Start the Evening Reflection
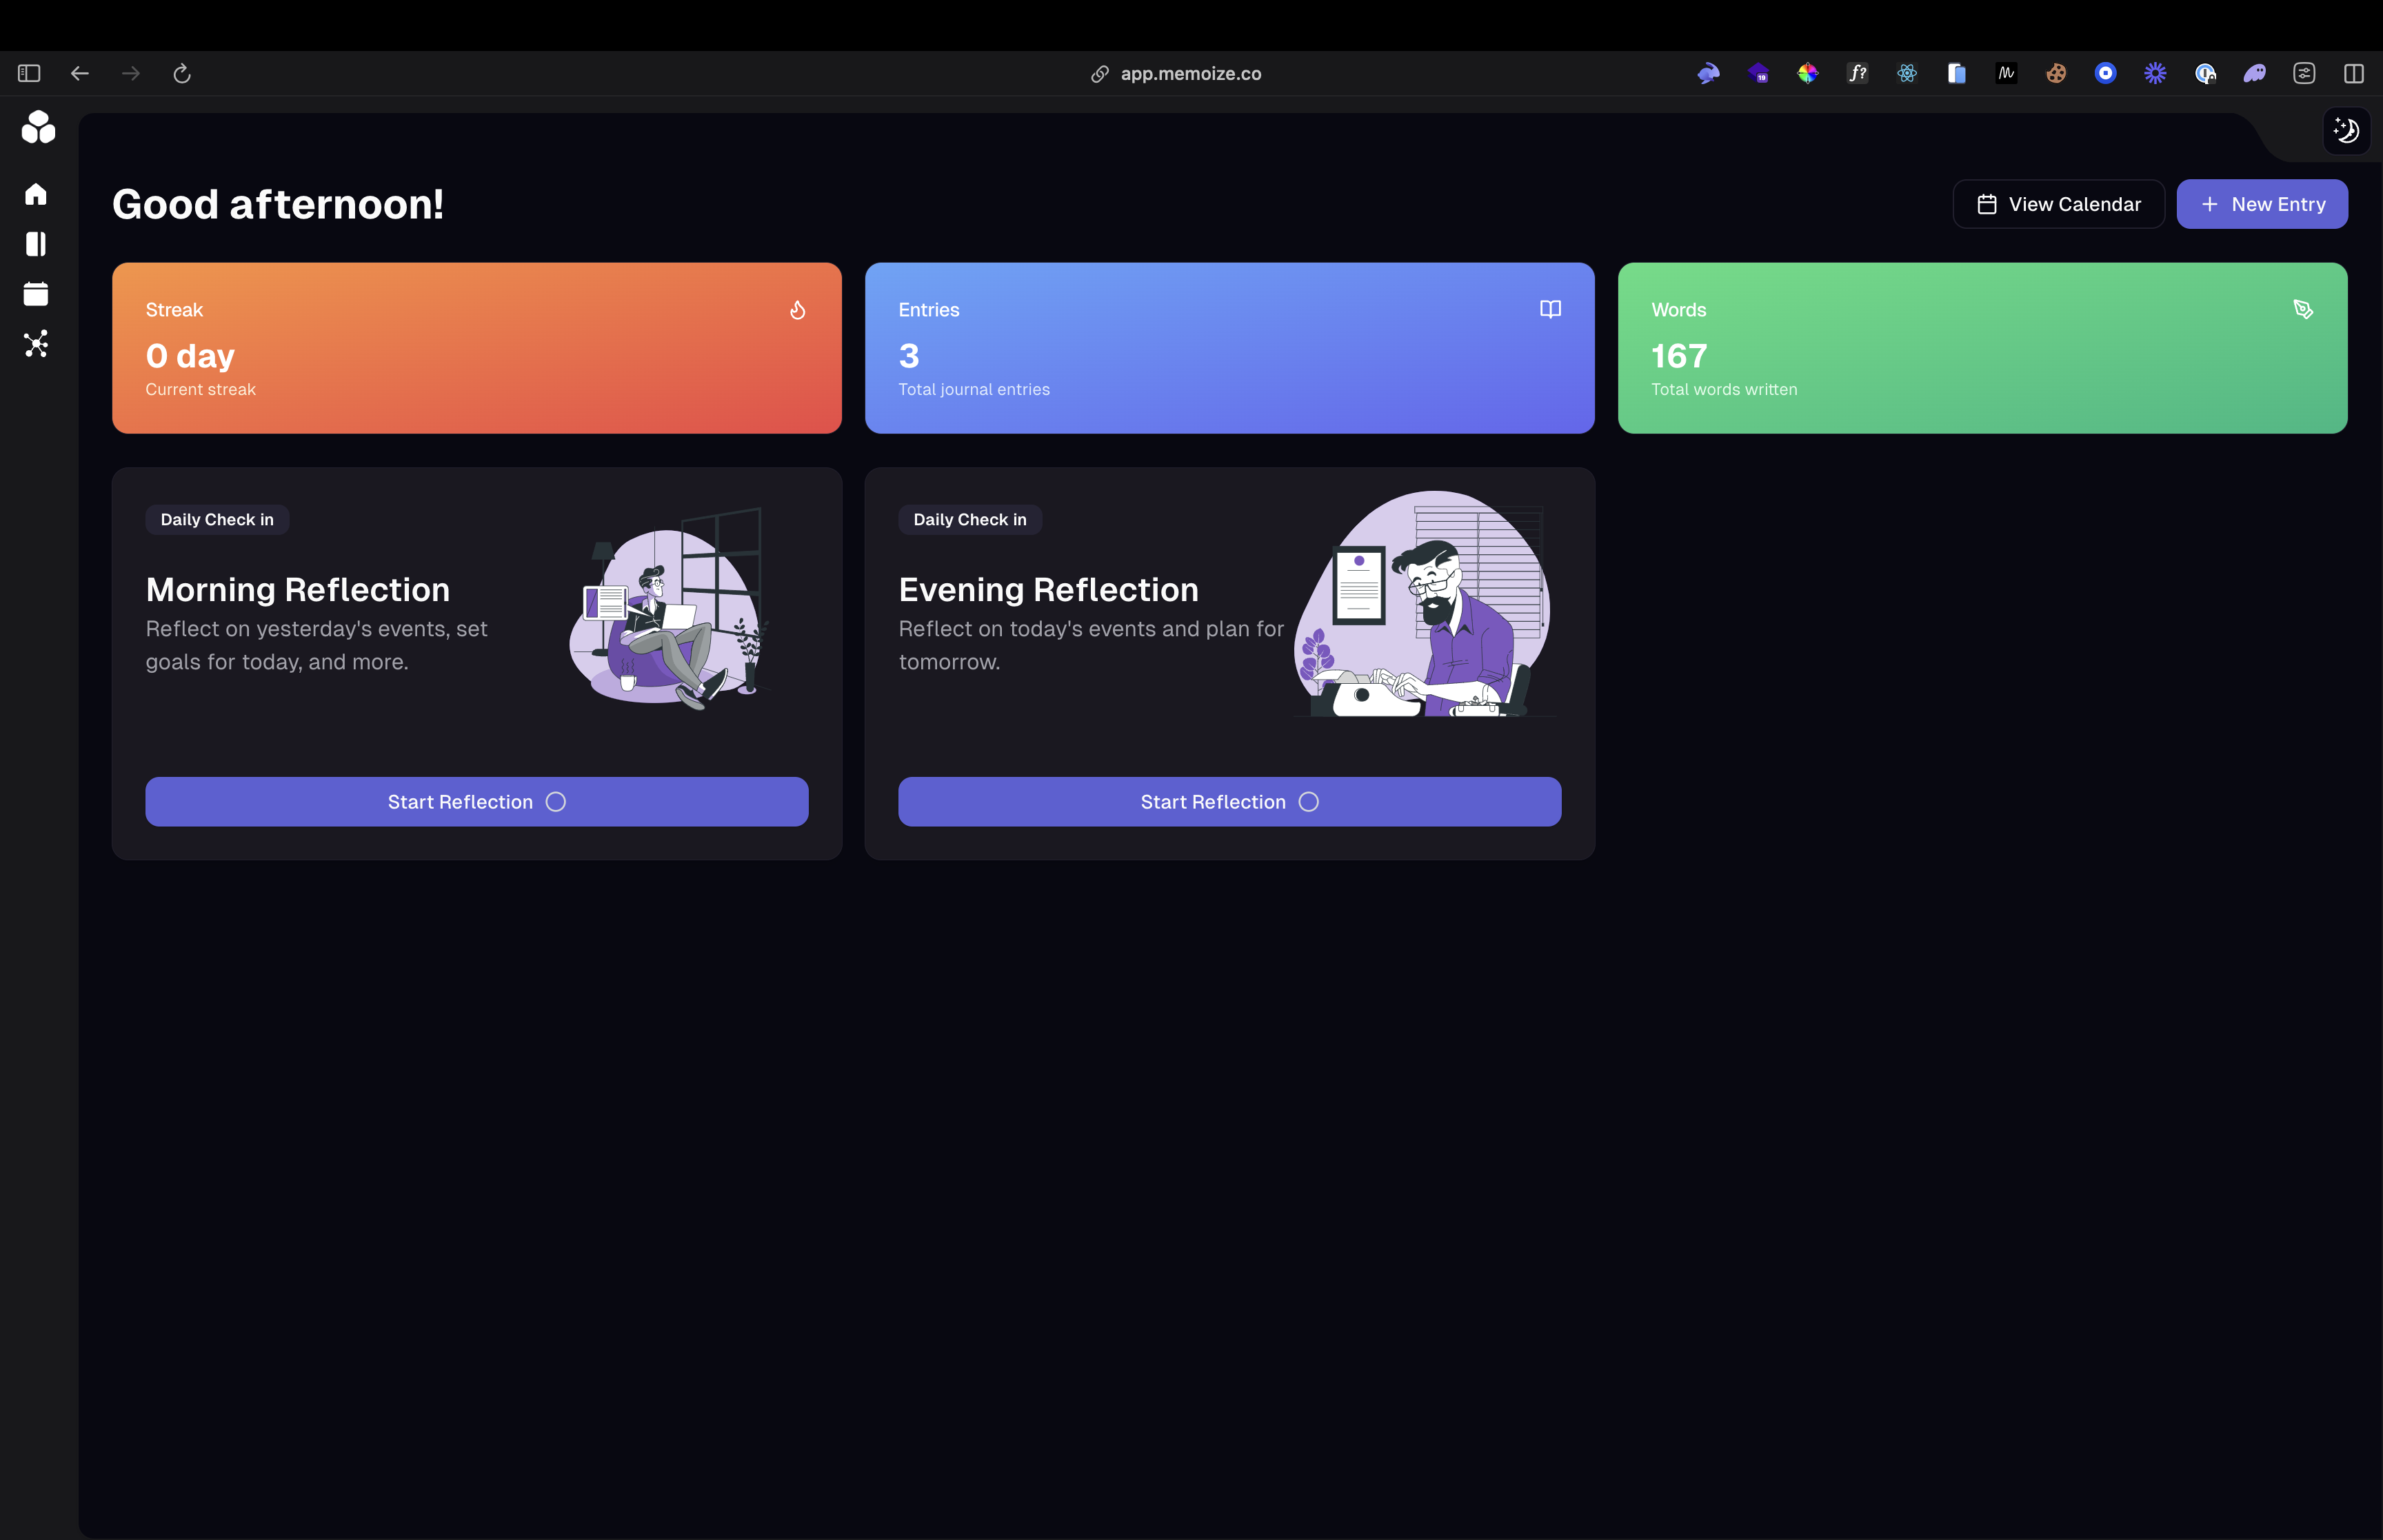Image resolution: width=2383 pixels, height=1540 pixels. [1229, 802]
